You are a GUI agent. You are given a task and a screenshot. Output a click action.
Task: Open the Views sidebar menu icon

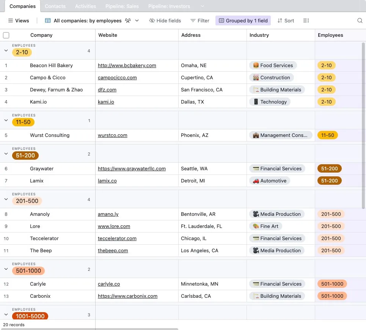(x=11, y=20)
